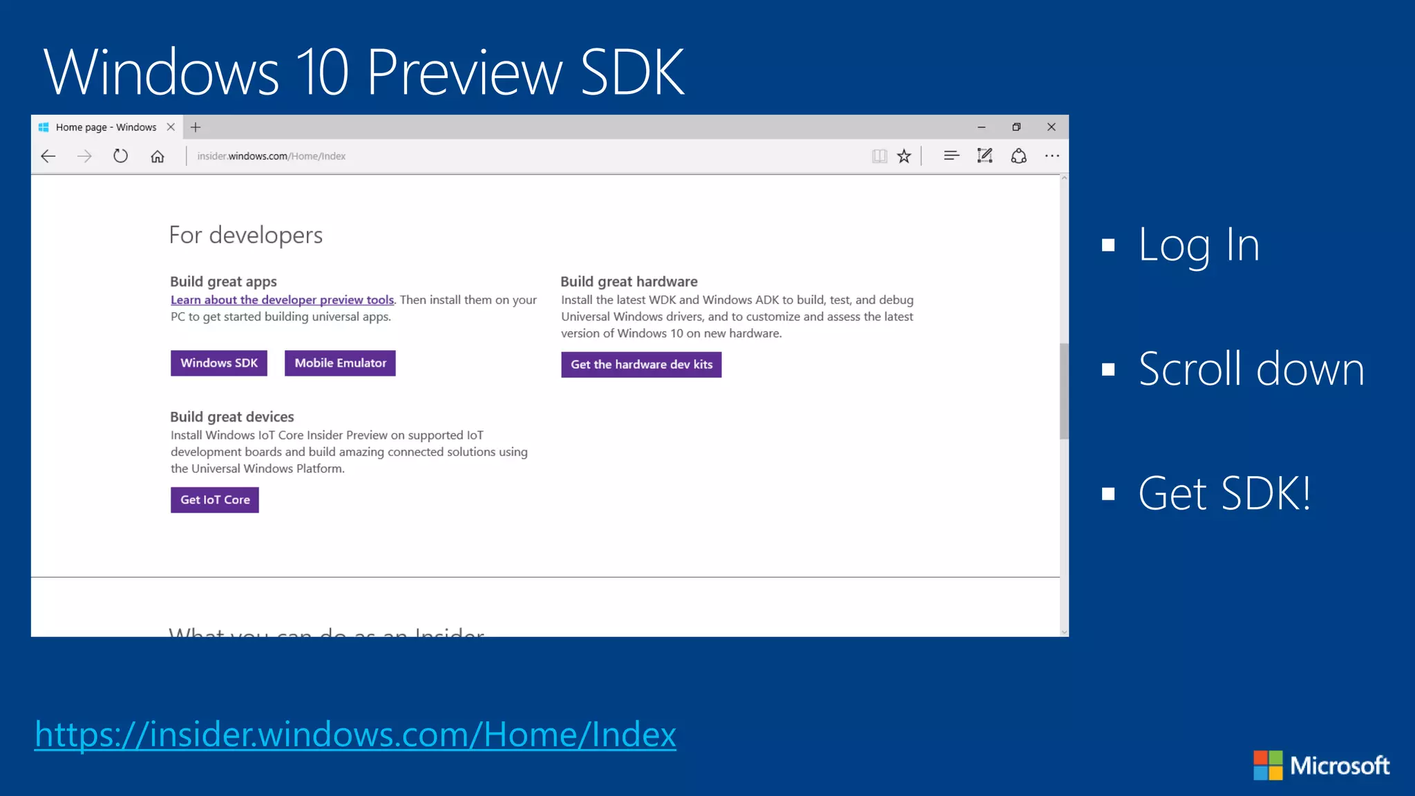Add page to favorites star icon
Screen dimensions: 1415x796
pos(904,156)
